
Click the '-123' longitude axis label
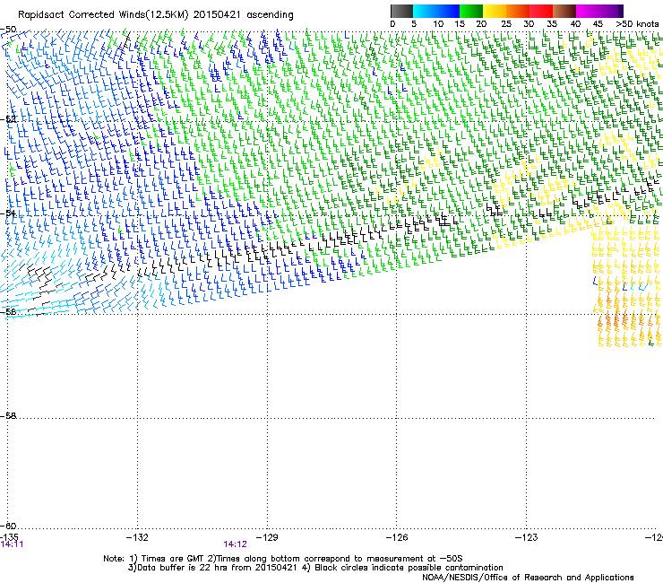pyautogui.click(x=527, y=537)
